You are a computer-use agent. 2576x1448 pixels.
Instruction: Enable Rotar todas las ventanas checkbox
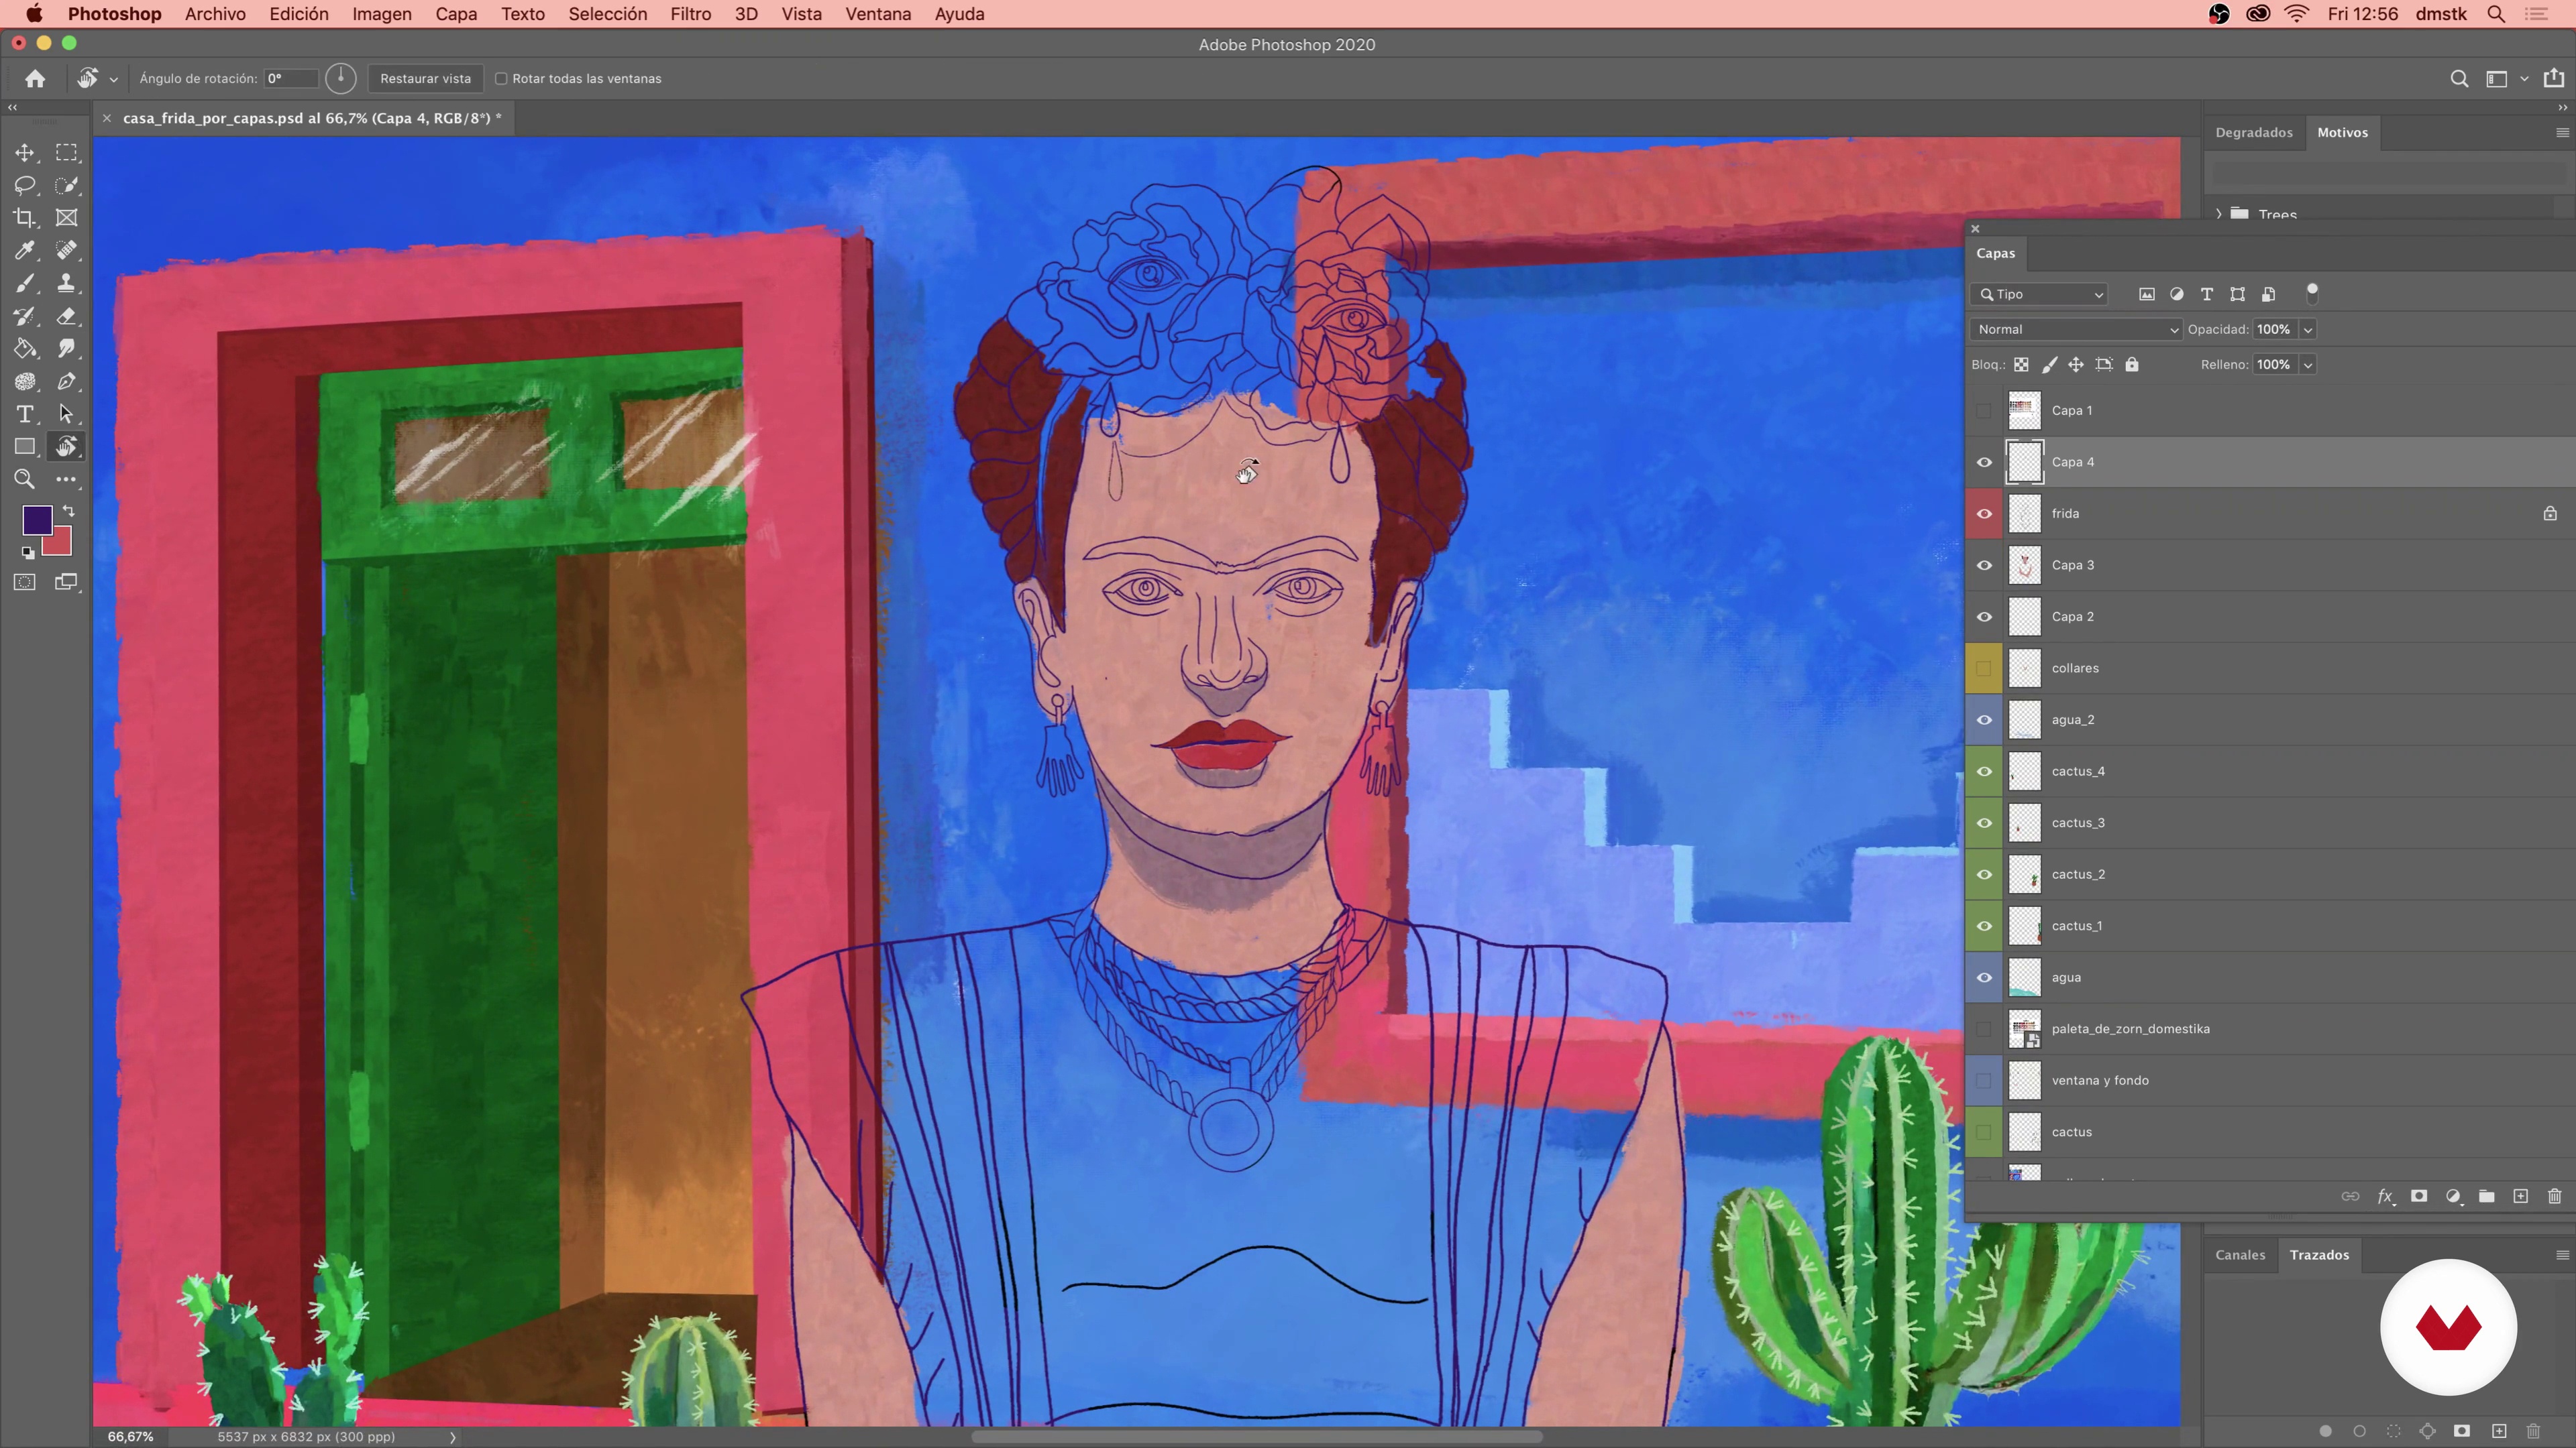(x=501, y=79)
